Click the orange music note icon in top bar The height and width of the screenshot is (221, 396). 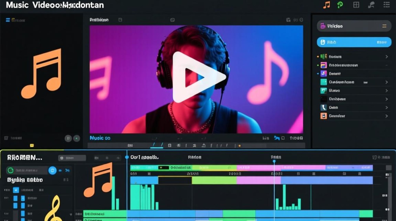(326, 5)
